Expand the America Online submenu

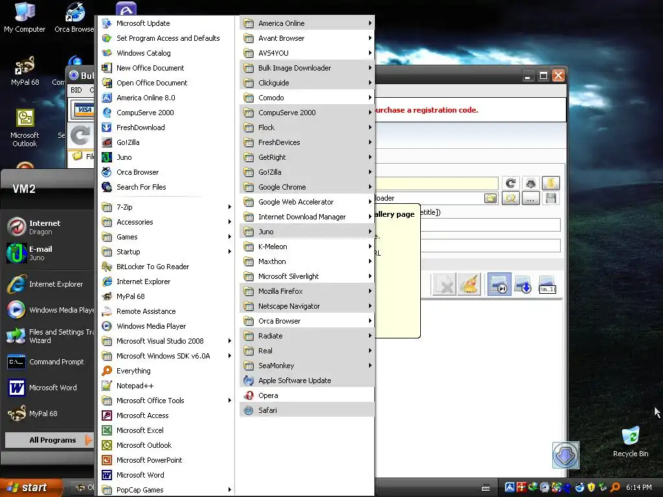(307, 23)
